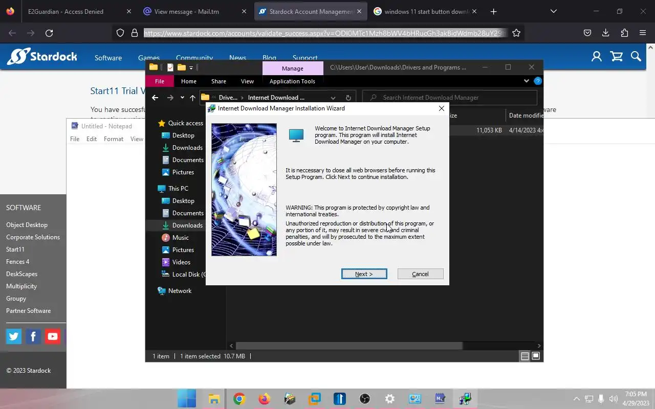The width and height of the screenshot is (655, 409).
Task: Click Next in the IDM Installation Wizard
Action: [364, 274]
